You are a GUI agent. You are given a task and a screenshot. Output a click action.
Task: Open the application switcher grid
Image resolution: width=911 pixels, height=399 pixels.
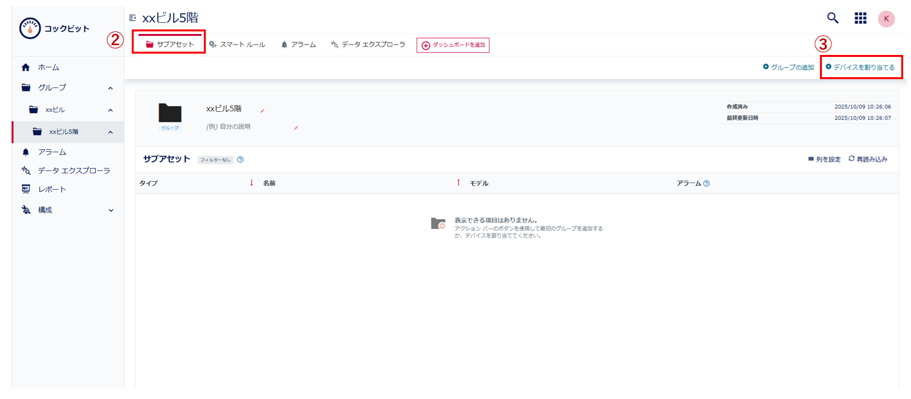pyautogui.click(x=861, y=18)
